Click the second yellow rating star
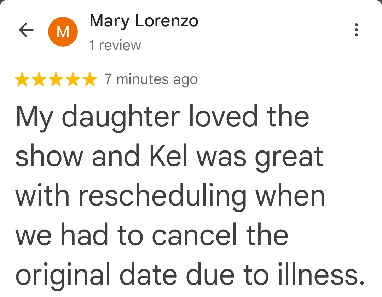Image resolution: width=382 pixels, height=297 pixels. point(39,79)
